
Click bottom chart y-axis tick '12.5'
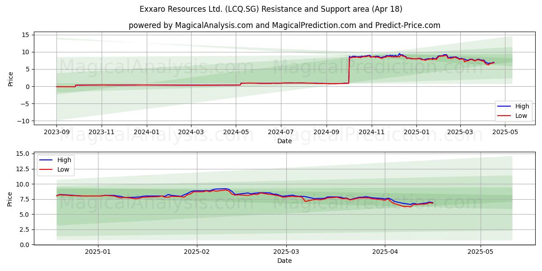23,169
